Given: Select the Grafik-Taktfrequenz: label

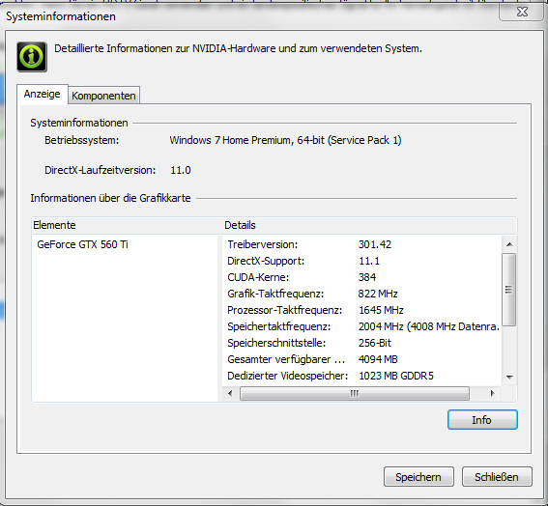Looking at the screenshot, I should click(x=275, y=294).
